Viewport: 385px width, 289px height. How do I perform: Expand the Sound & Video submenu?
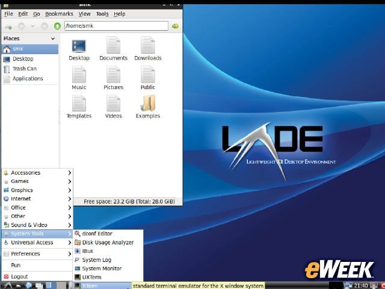[x=37, y=225]
